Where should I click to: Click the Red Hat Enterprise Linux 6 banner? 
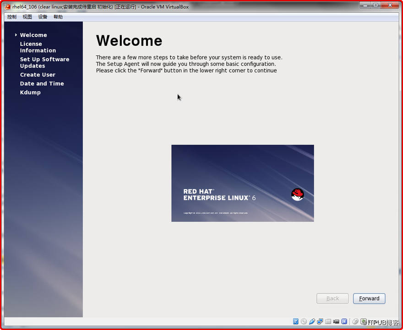click(243, 183)
